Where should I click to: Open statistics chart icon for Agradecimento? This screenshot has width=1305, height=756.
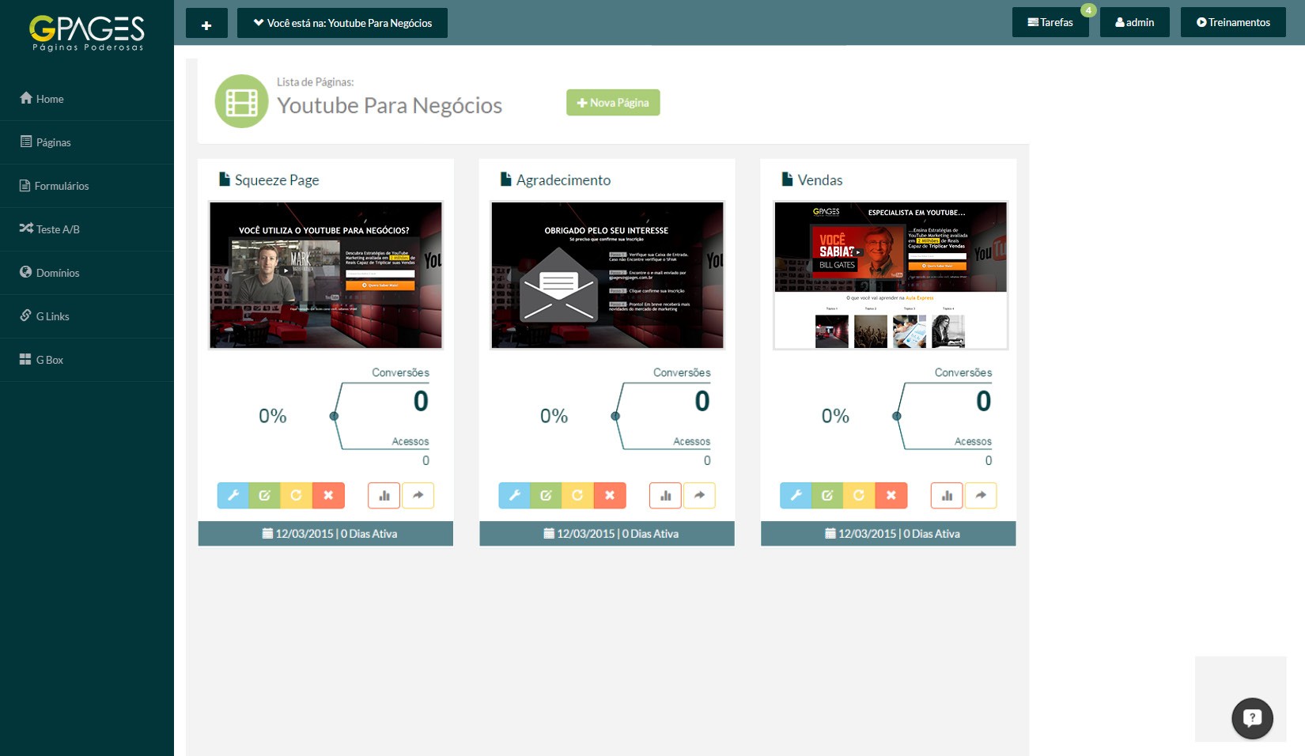coord(665,495)
